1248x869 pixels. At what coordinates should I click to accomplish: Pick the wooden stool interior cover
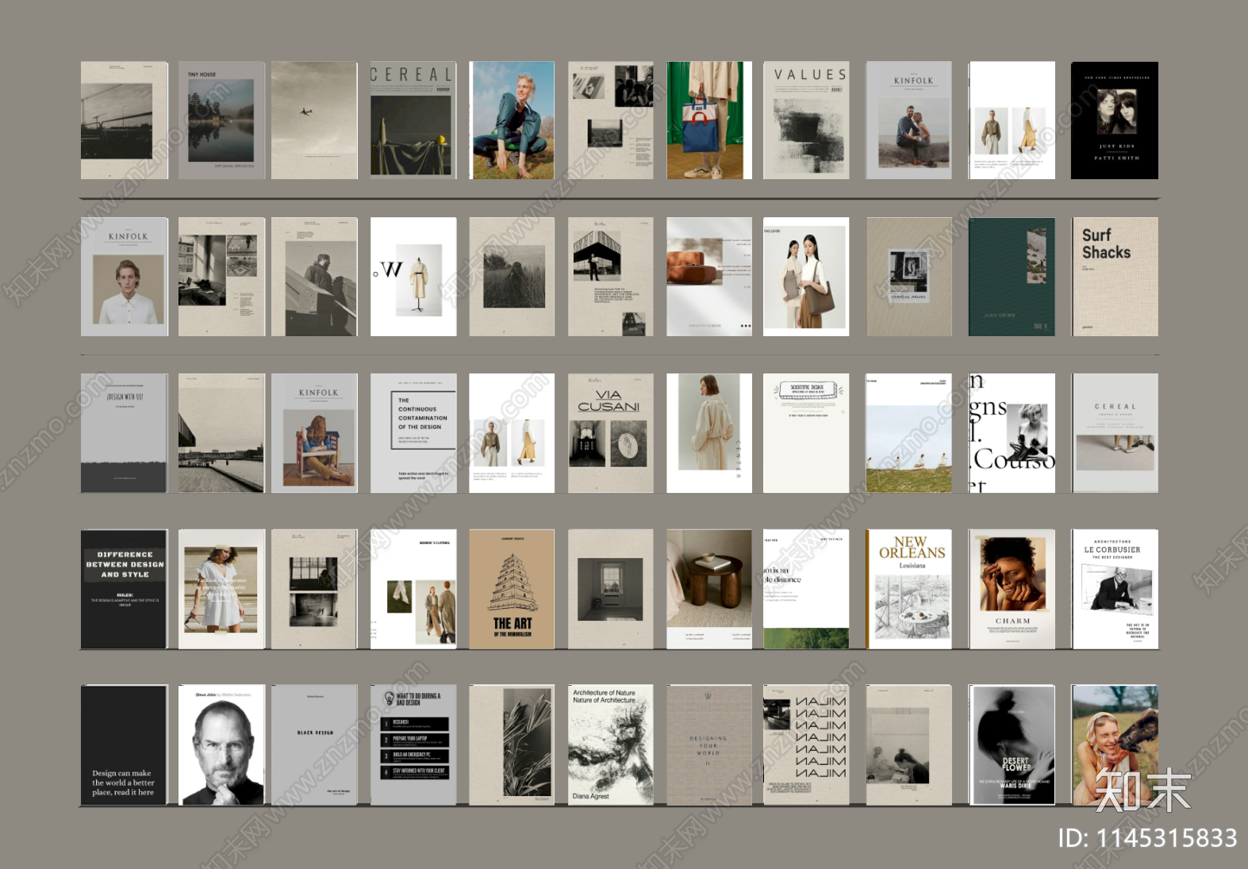tap(709, 589)
